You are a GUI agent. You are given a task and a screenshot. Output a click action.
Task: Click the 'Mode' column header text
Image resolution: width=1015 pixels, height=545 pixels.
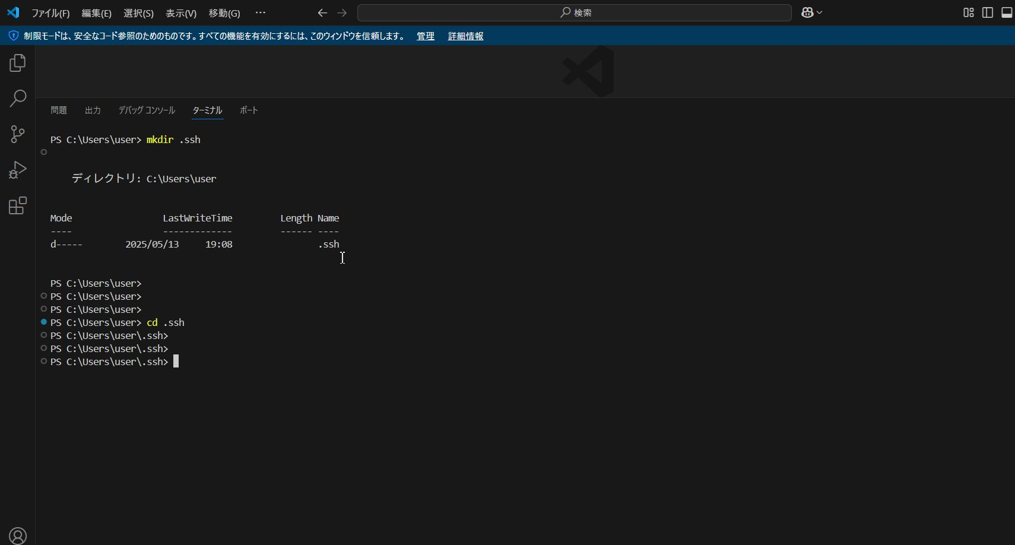click(61, 218)
